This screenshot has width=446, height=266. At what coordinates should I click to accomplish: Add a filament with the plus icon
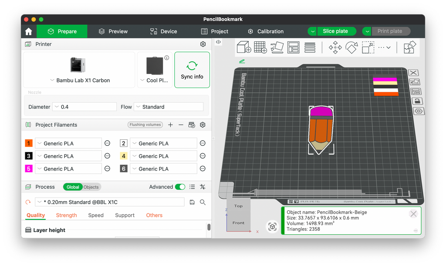pyautogui.click(x=170, y=125)
